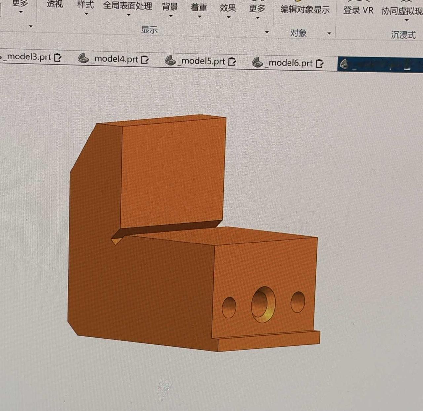Click the part icon on _model4.prt tab
The image size is (423, 411).
tap(83, 58)
